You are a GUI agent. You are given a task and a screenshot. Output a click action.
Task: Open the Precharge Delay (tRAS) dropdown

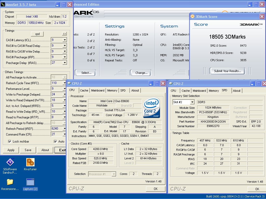65,63
